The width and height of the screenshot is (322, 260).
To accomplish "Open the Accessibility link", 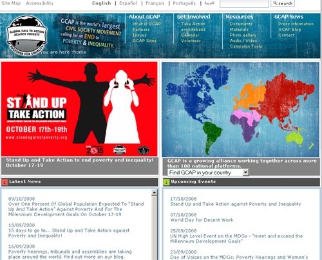I will click(x=40, y=3).
